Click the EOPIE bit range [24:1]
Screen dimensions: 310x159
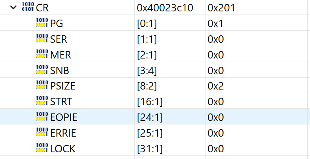point(150,117)
